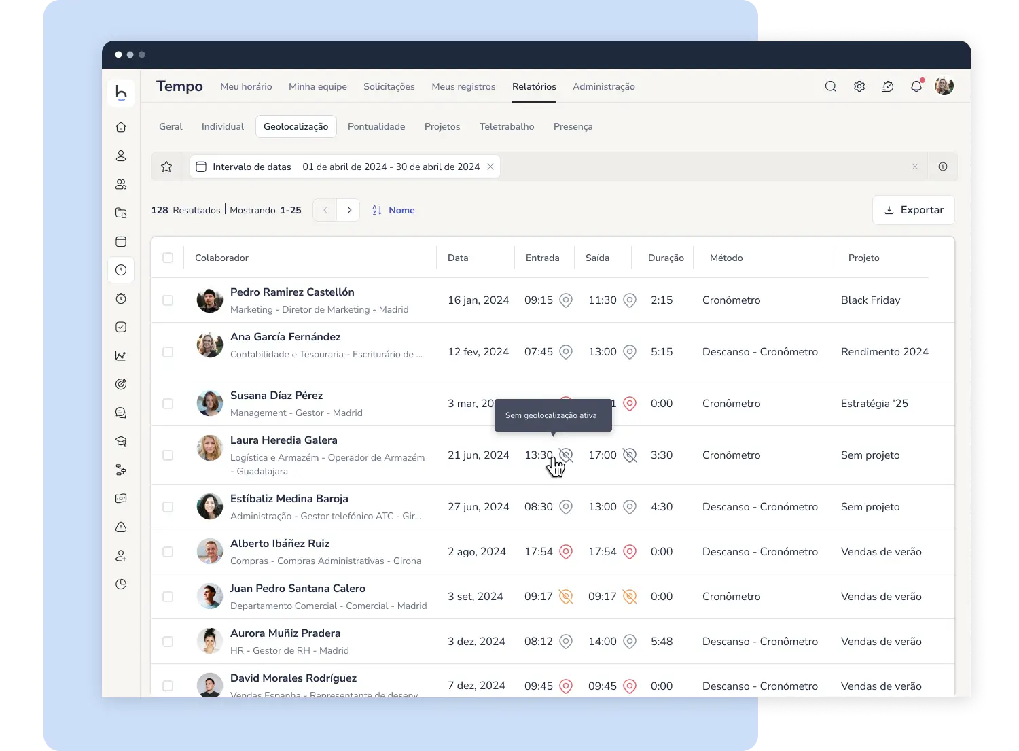The width and height of the screenshot is (1019, 751).
Task: Open the target goals sidebar icon
Action: [121, 384]
